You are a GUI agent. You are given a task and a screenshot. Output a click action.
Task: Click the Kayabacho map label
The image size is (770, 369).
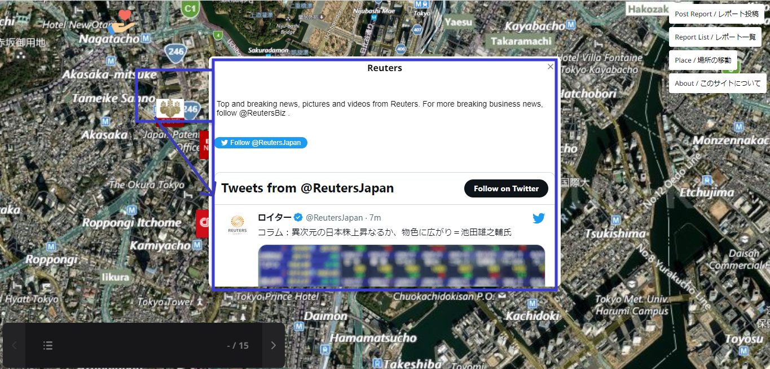click(x=534, y=27)
